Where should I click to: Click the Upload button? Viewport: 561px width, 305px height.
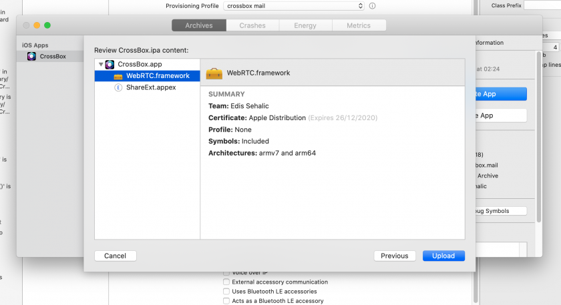click(443, 256)
